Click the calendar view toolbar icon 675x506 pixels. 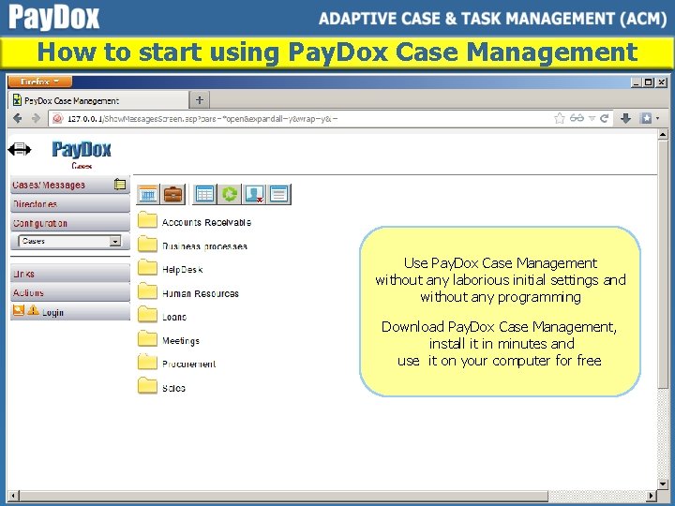(x=148, y=194)
